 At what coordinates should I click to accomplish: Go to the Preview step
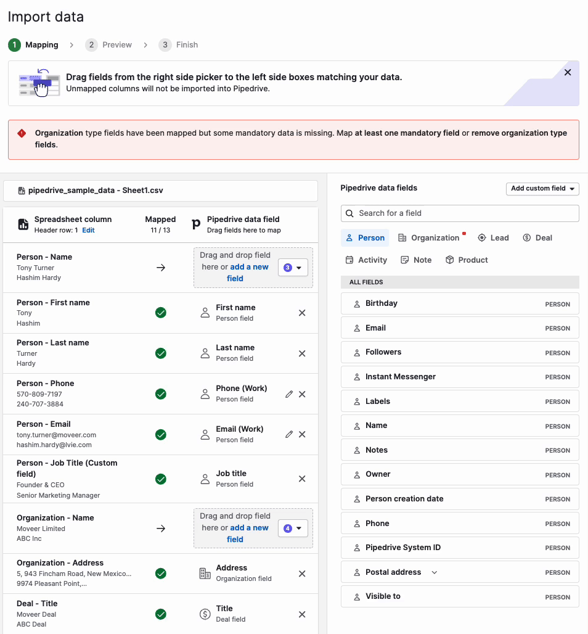click(x=108, y=45)
